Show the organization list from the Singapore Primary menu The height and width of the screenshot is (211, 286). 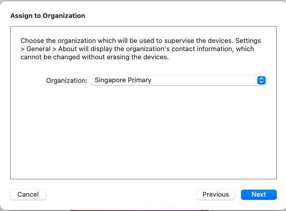179,80
